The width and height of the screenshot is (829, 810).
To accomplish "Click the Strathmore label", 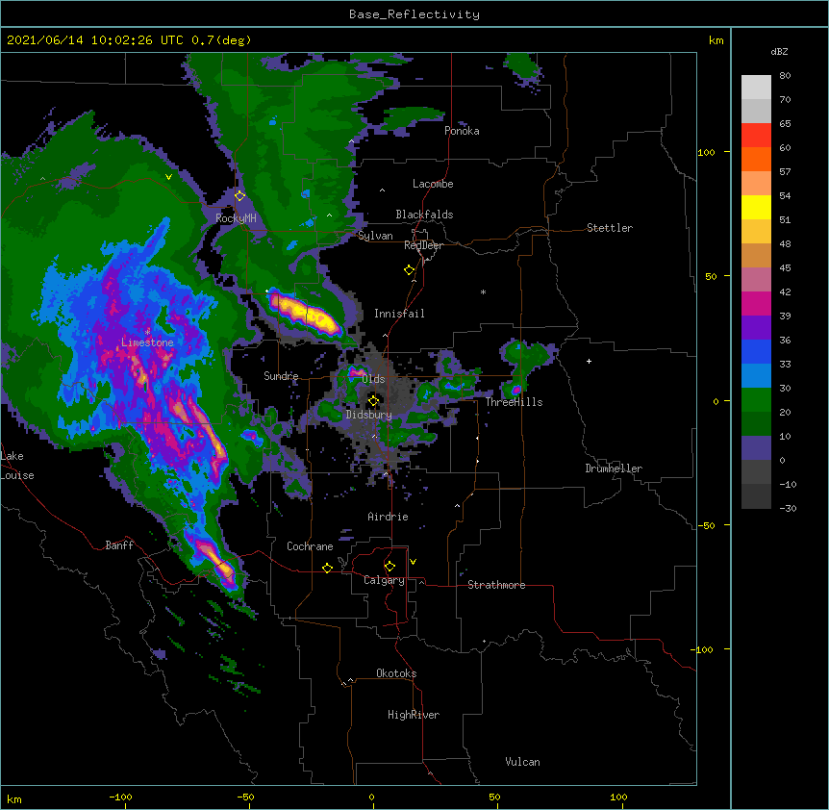I will [496, 585].
